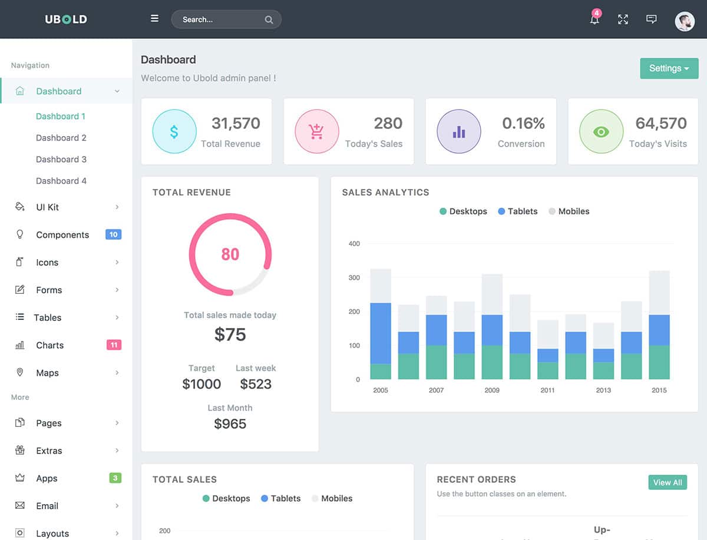Toggle Desktops series in Sales Analytics legend
Screen dimensions: 707x540
pos(463,211)
